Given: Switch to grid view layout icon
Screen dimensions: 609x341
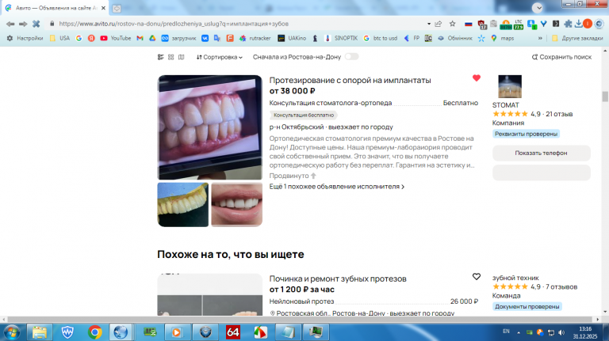Looking at the screenshot, I should (x=171, y=57).
